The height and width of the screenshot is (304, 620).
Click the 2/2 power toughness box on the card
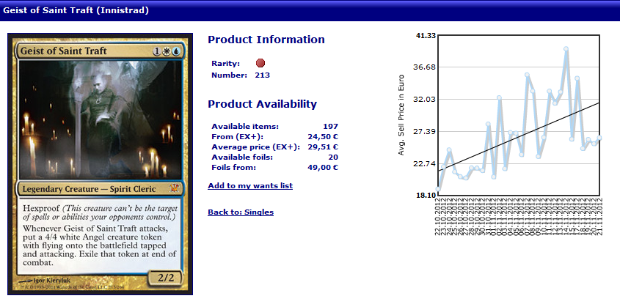pyautogui.click(x=166, y=277)
